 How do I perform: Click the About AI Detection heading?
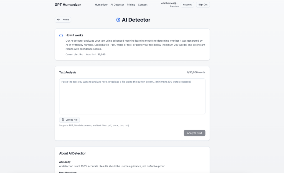pyautogui.click(x=72, y=153)
